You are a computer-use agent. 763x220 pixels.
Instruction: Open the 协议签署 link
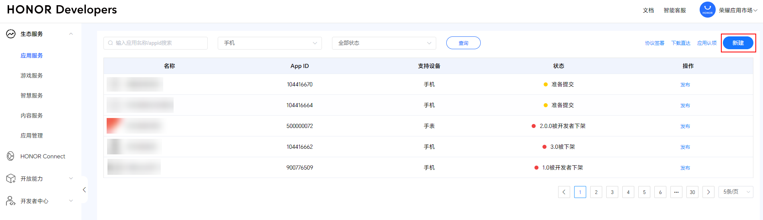(x=654, y=43)
